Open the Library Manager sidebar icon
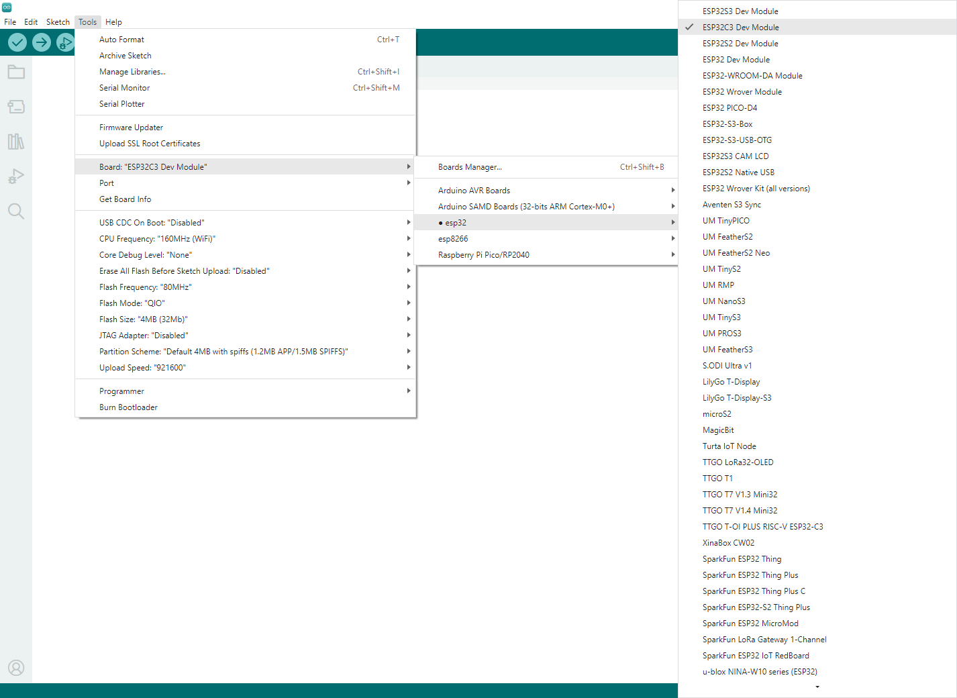The height and width of the screenshot is (698, 957). (x=16, y=142)
